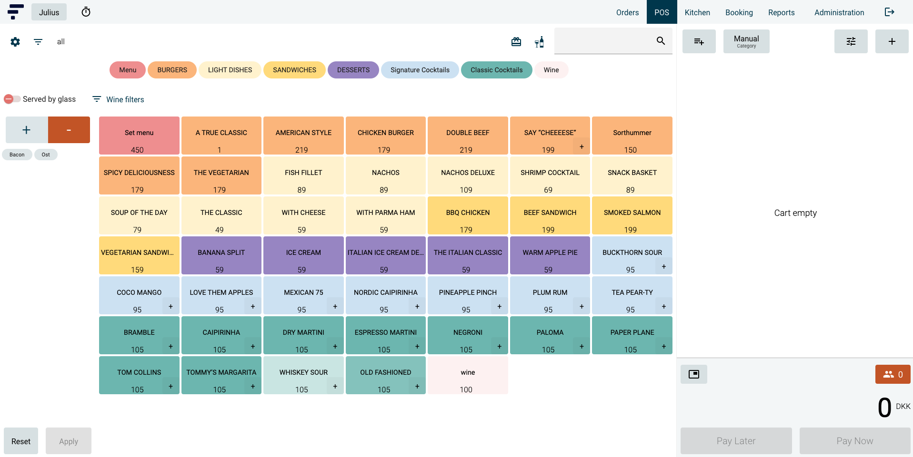The width and height of the screenshot is (913, 457).
Task: Open the settings gear icon
Action: coord(15,42)
